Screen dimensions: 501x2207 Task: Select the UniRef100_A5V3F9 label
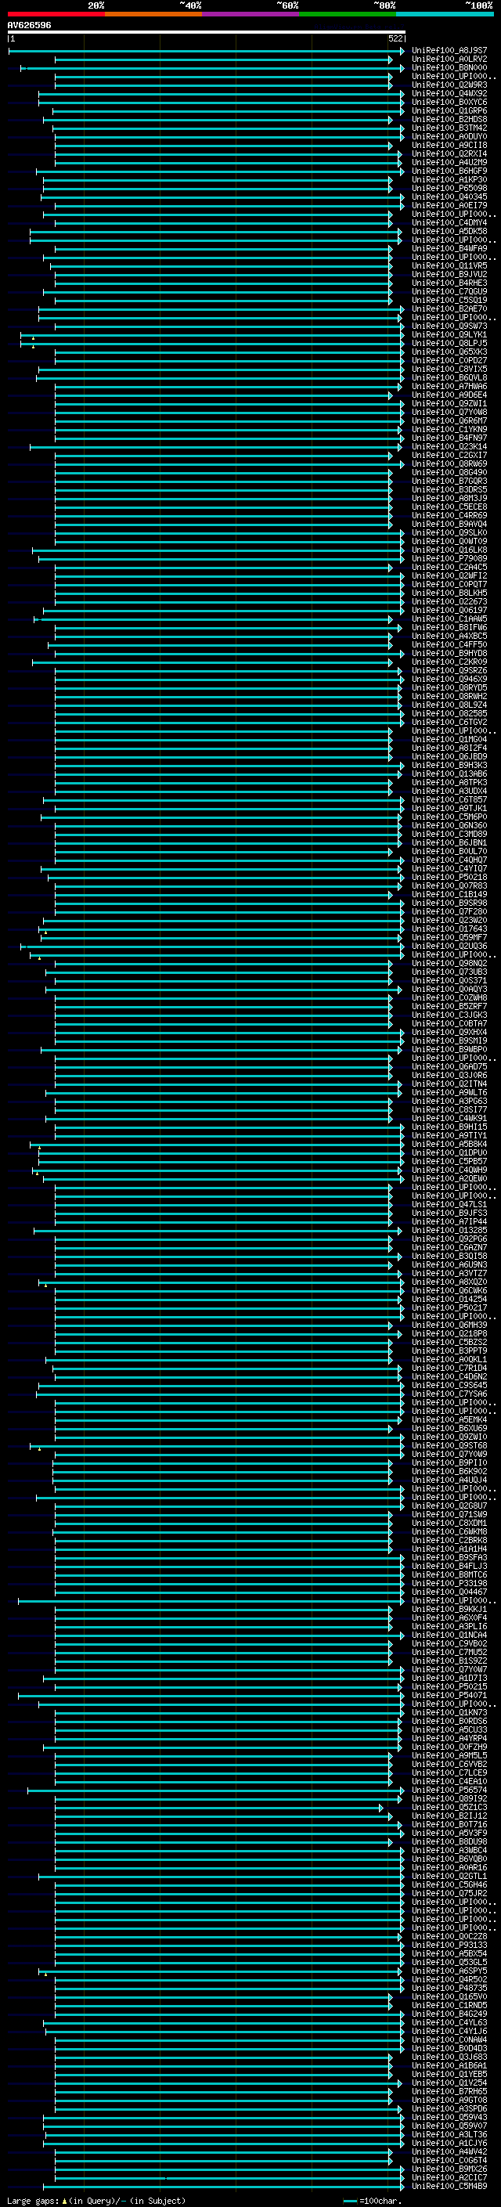point(449,1833)
